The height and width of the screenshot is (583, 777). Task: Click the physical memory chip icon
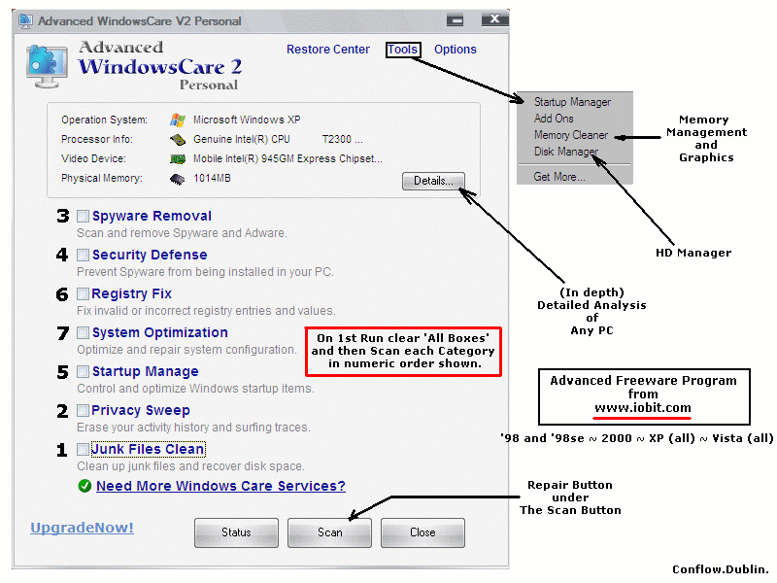coord(178,179)
